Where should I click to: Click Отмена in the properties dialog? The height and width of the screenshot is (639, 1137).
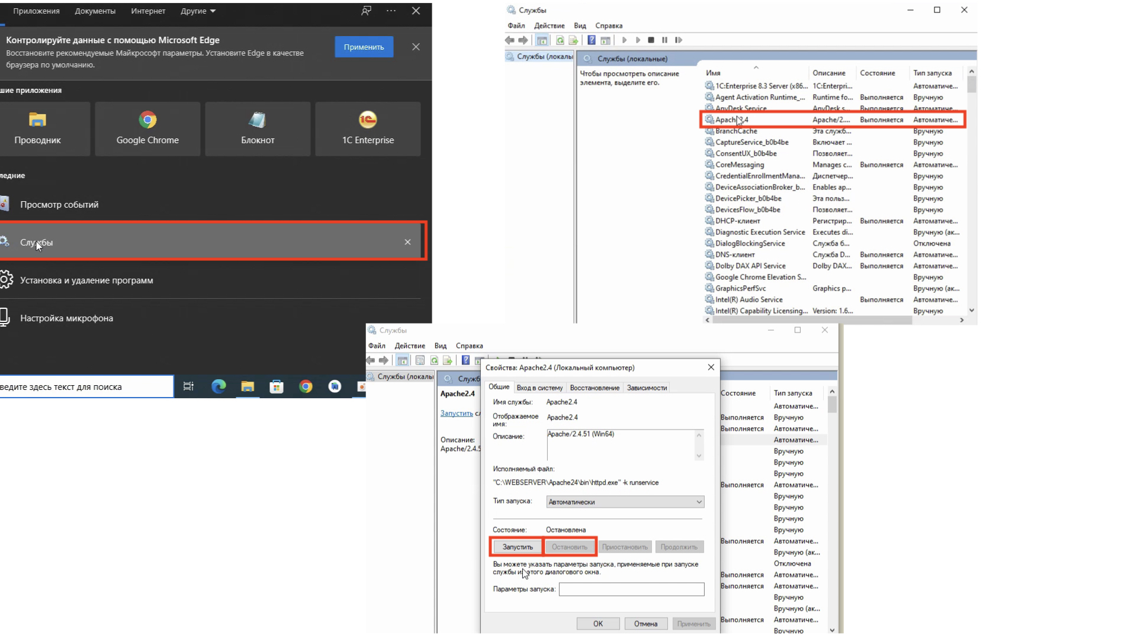click(645, 624)
